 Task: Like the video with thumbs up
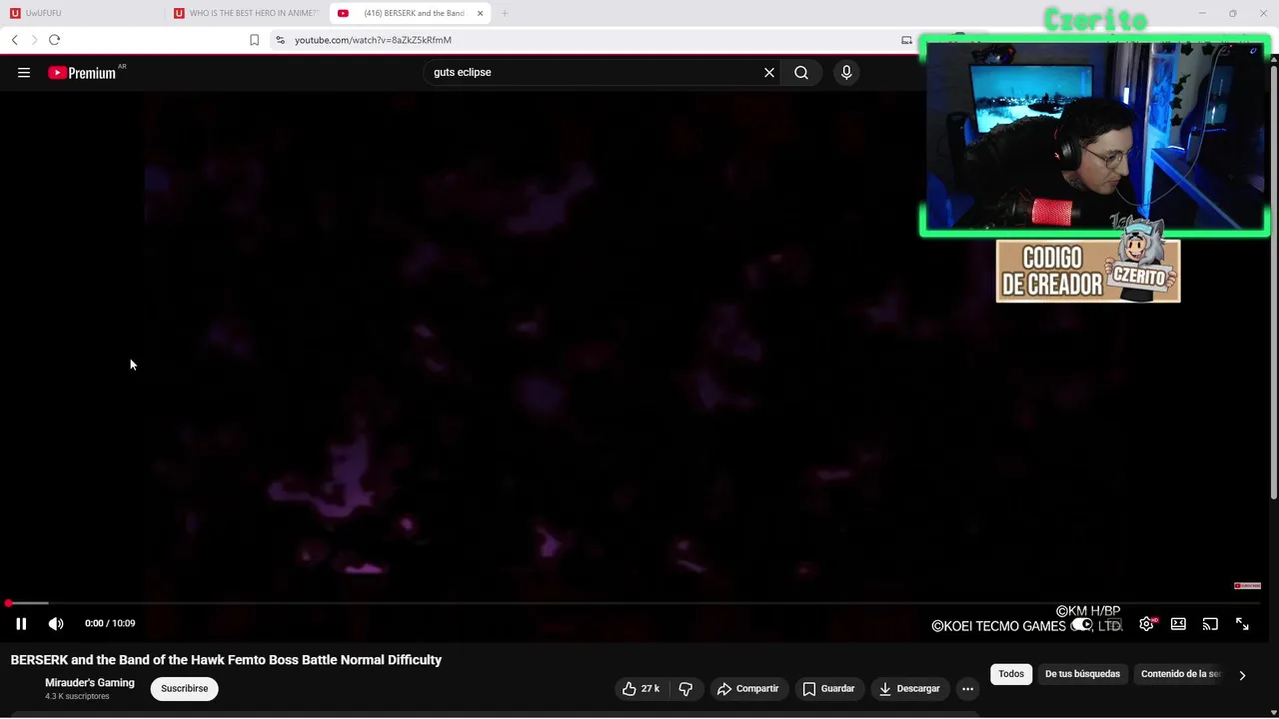[x=640, y=689]
